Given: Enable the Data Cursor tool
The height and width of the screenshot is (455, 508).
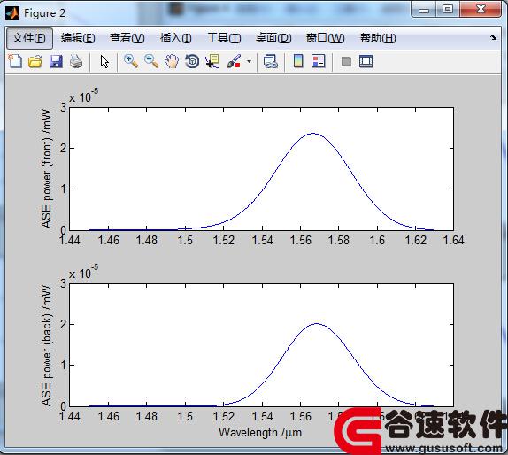Looking at the screenshot, I should (x=212, y=61).
